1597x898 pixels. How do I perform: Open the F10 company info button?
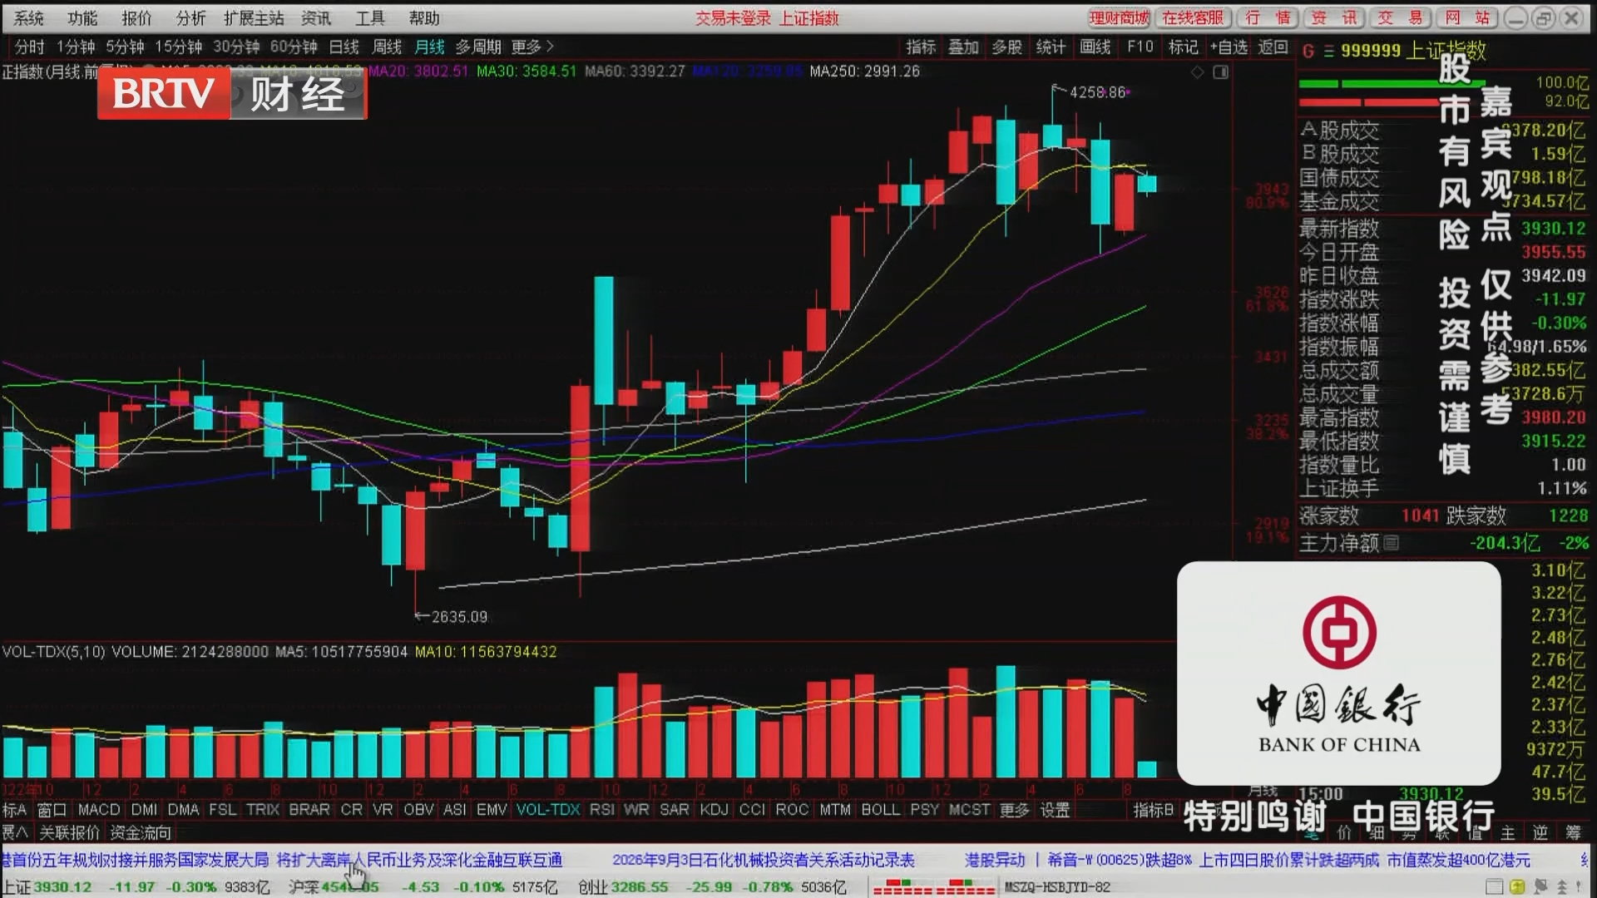click(x=1140, y=47)
